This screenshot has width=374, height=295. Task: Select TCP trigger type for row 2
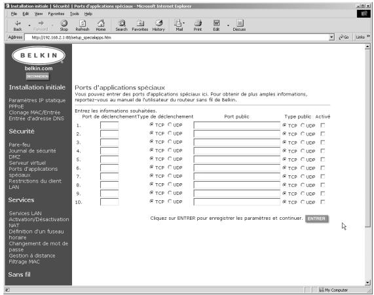(151, 133)
